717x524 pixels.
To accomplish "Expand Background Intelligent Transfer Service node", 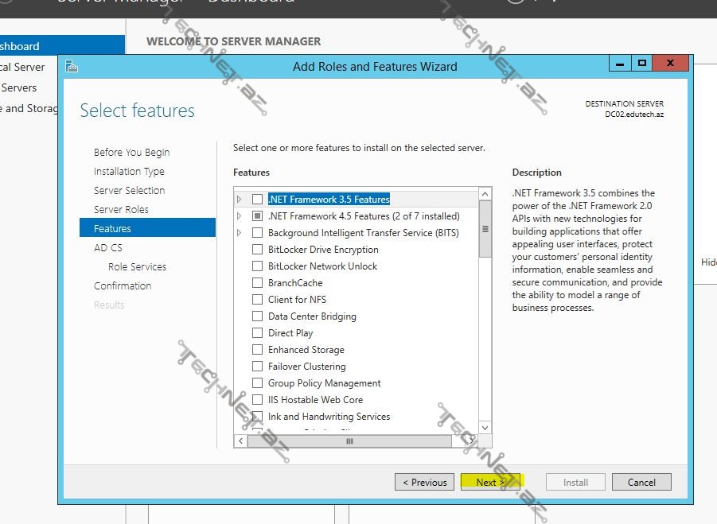I will coord(239,233).
